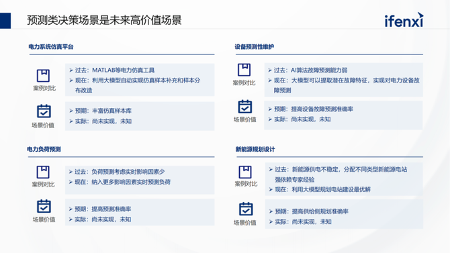Click calendar-check icon under 电力负荷预测
This screenshot has width=450, height=253.
coord(44,207)
